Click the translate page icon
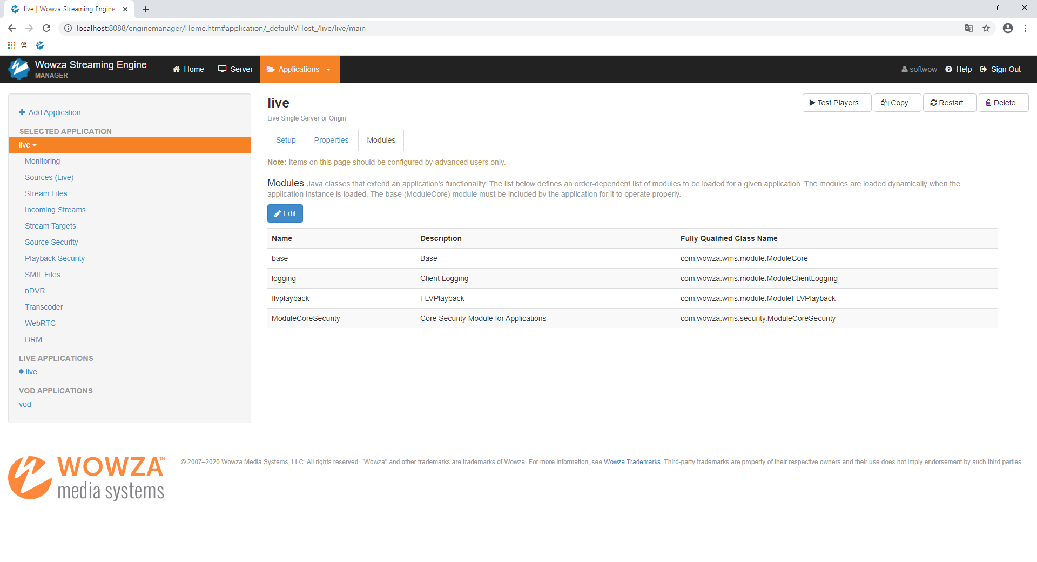The image size is (1037, 562). [969, 28]
